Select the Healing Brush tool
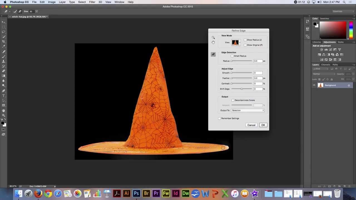Image resolution: width=356 pixels, height=200 pixels. coord(4,52)
